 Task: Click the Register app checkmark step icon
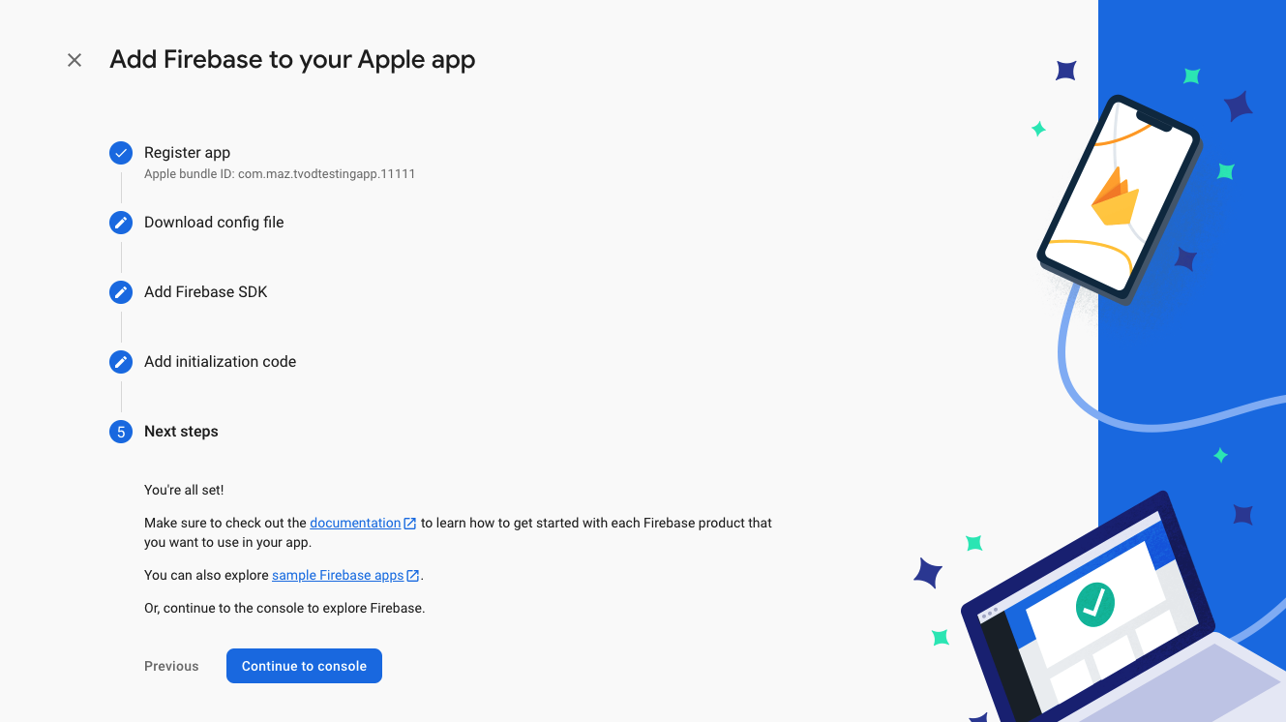click(x=121, y=153)
